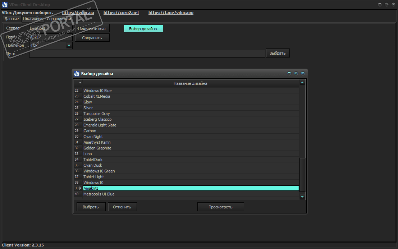Screen dimensions: 398x249
Task: Click the Выбрать button next to path field
Action: (278, 53)
